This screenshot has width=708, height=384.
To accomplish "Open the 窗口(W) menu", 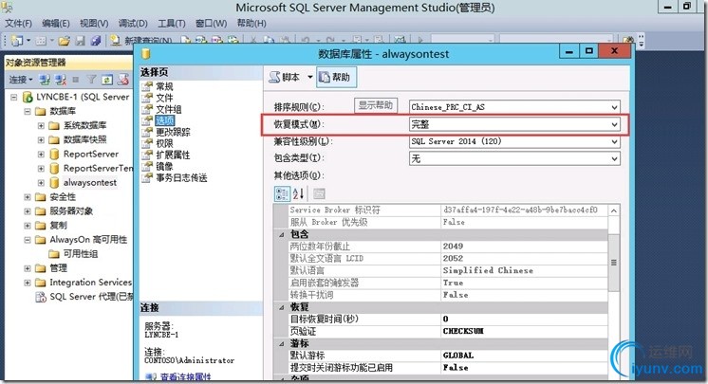I will tap(212, 23).
